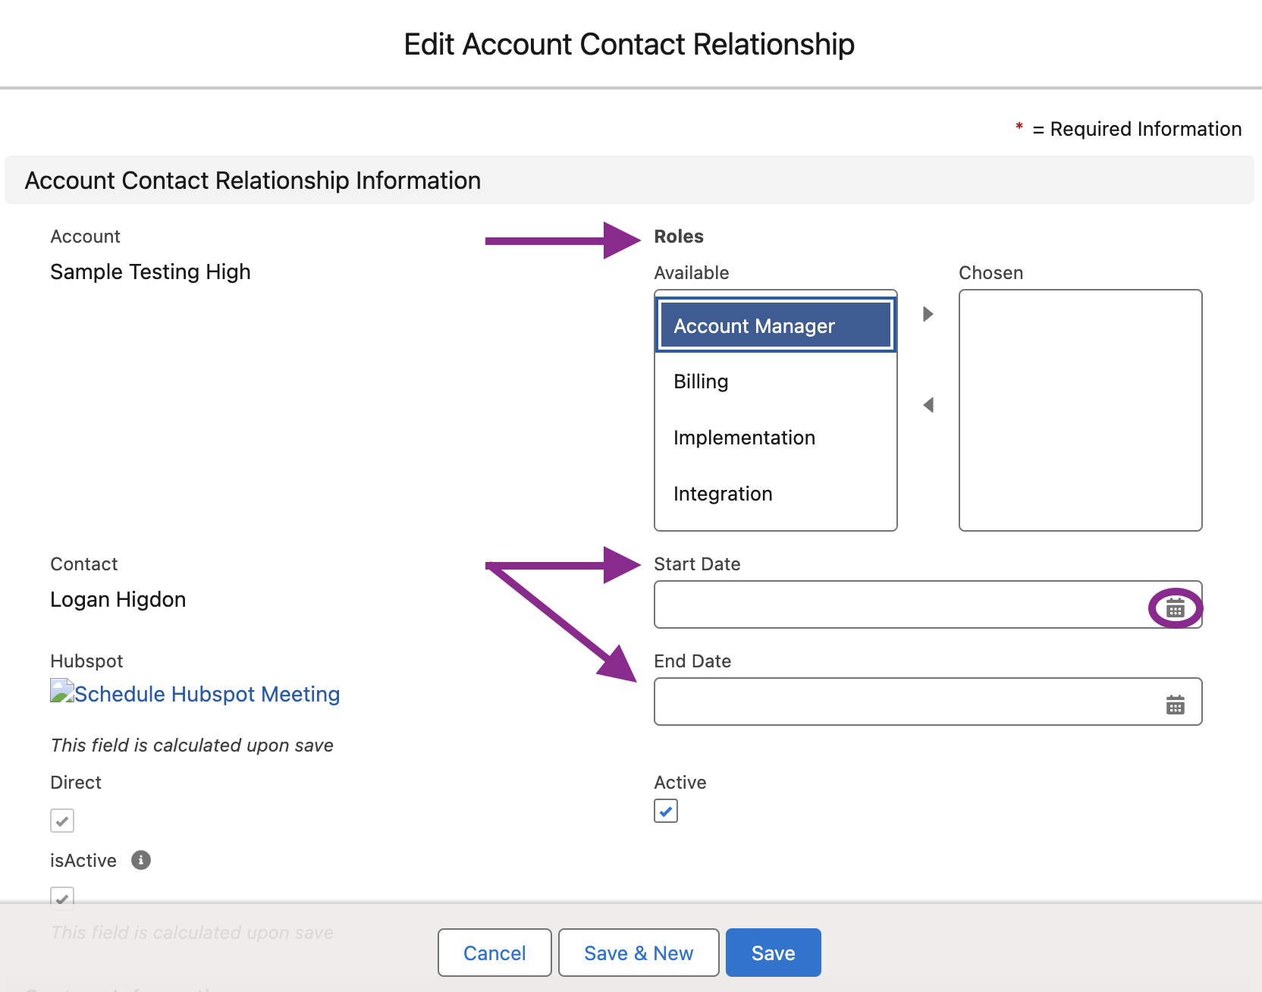Viewport: 1262px width, 992px height.
Task: Open Schedule Hubspot Meeting link
Action: tap(207, 694)
